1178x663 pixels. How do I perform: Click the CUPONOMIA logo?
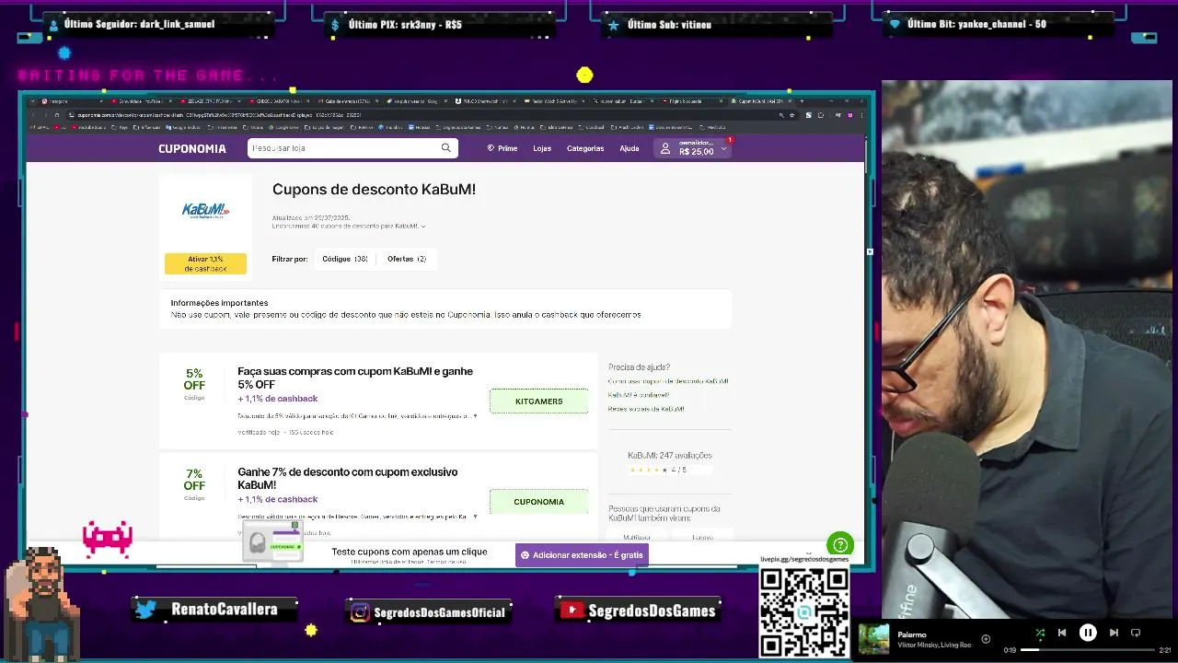tap(191, 148)
